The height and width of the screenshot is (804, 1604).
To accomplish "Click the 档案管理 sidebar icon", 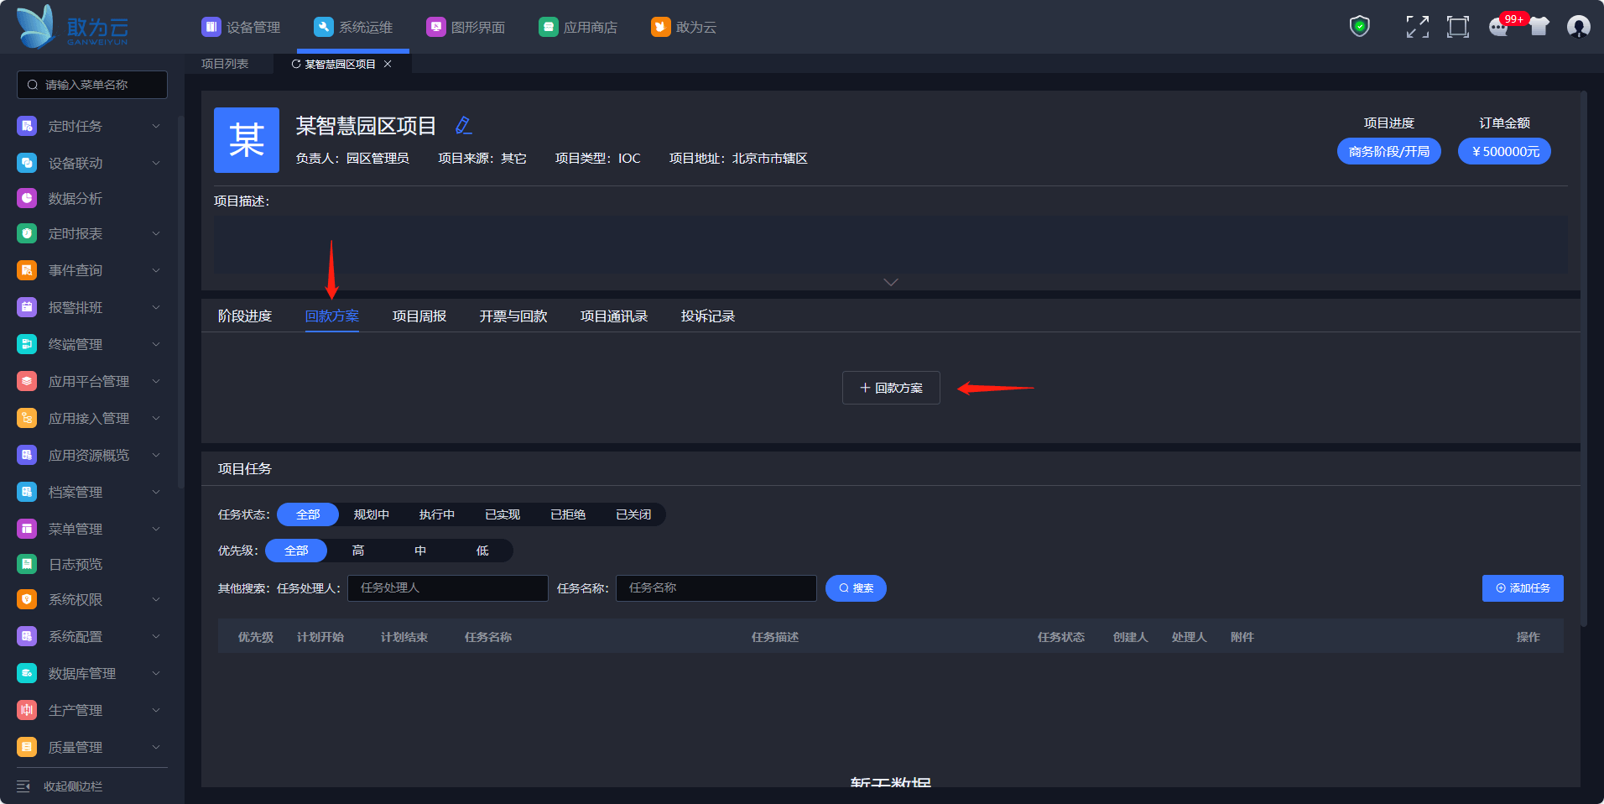I will (x=27, y=492).
